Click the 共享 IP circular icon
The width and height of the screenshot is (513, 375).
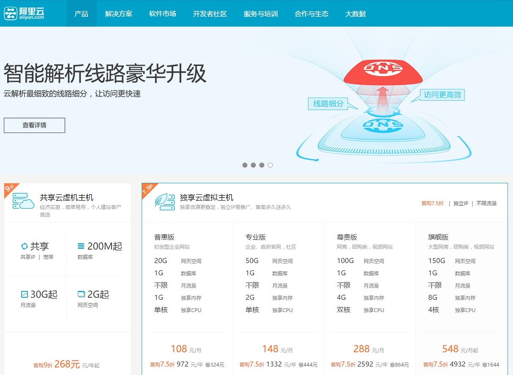coord(25,246)
